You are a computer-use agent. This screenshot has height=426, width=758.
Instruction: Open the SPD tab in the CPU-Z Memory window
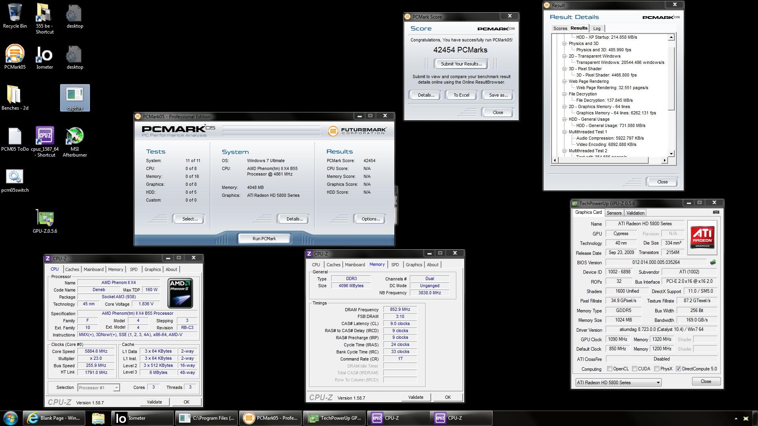(x=395, y=265)
